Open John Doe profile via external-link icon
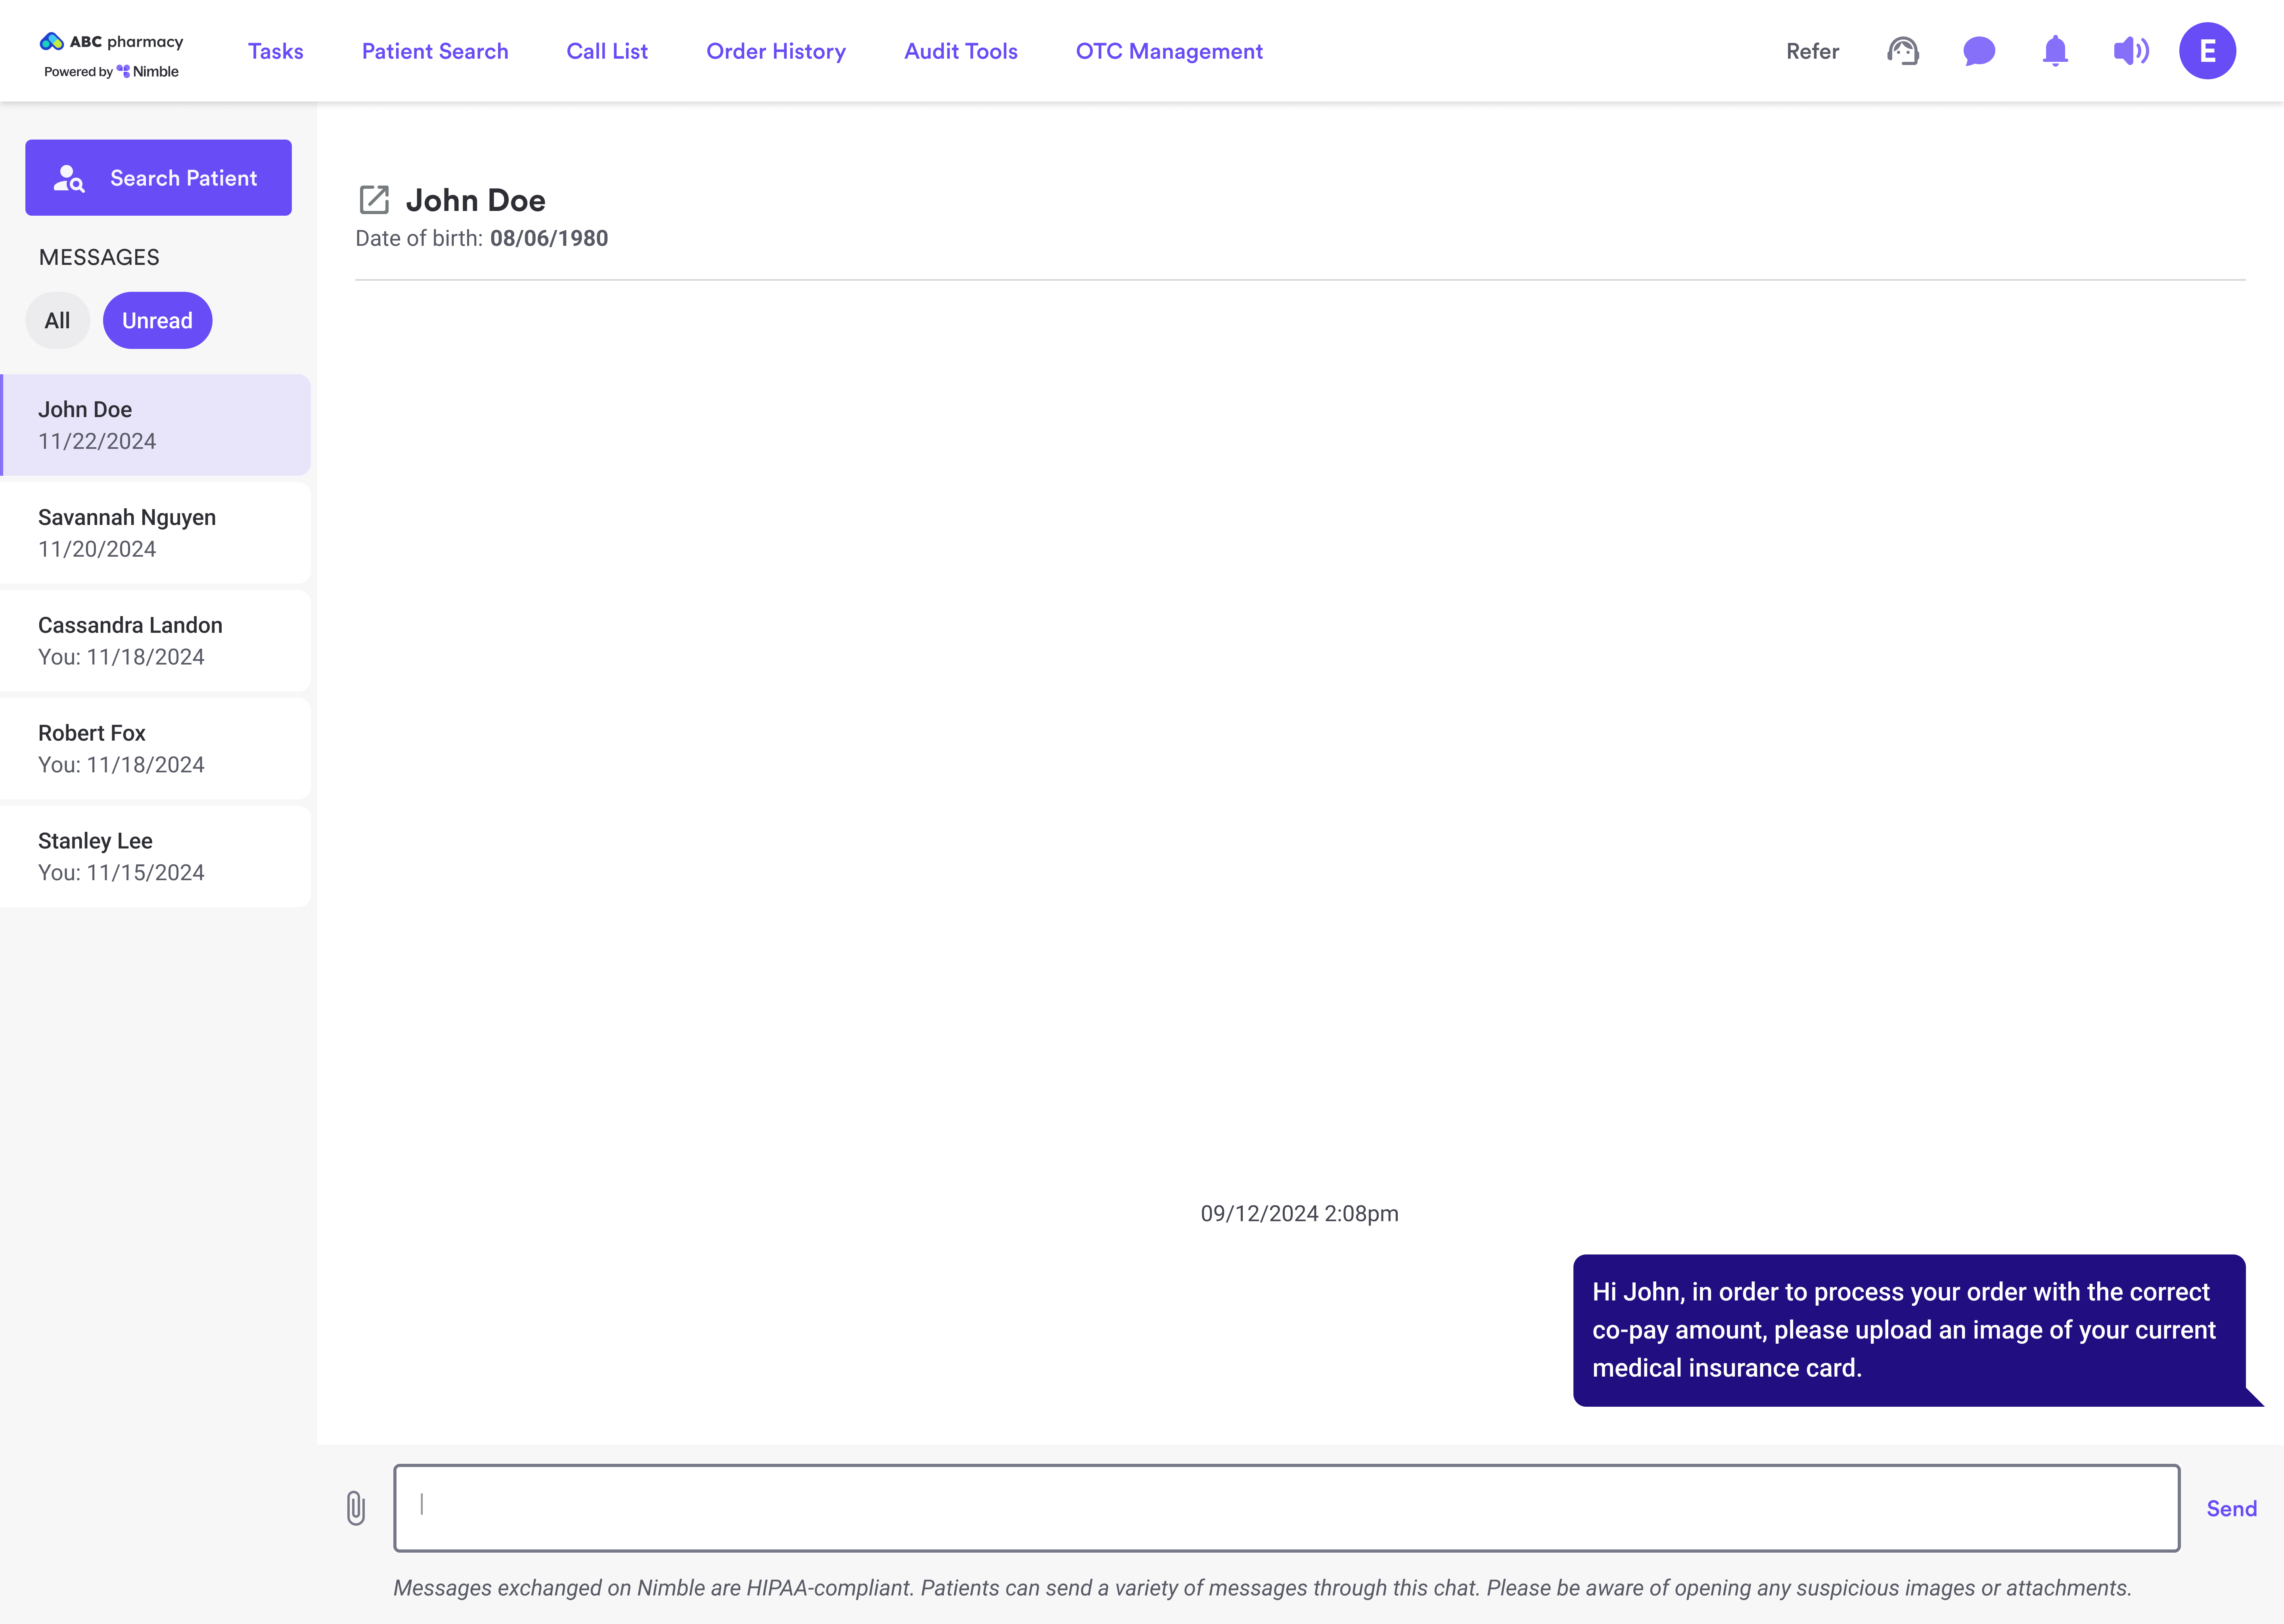This screenshot has height=1624, width=2284. pyautogui.click(x=374, y=200)
